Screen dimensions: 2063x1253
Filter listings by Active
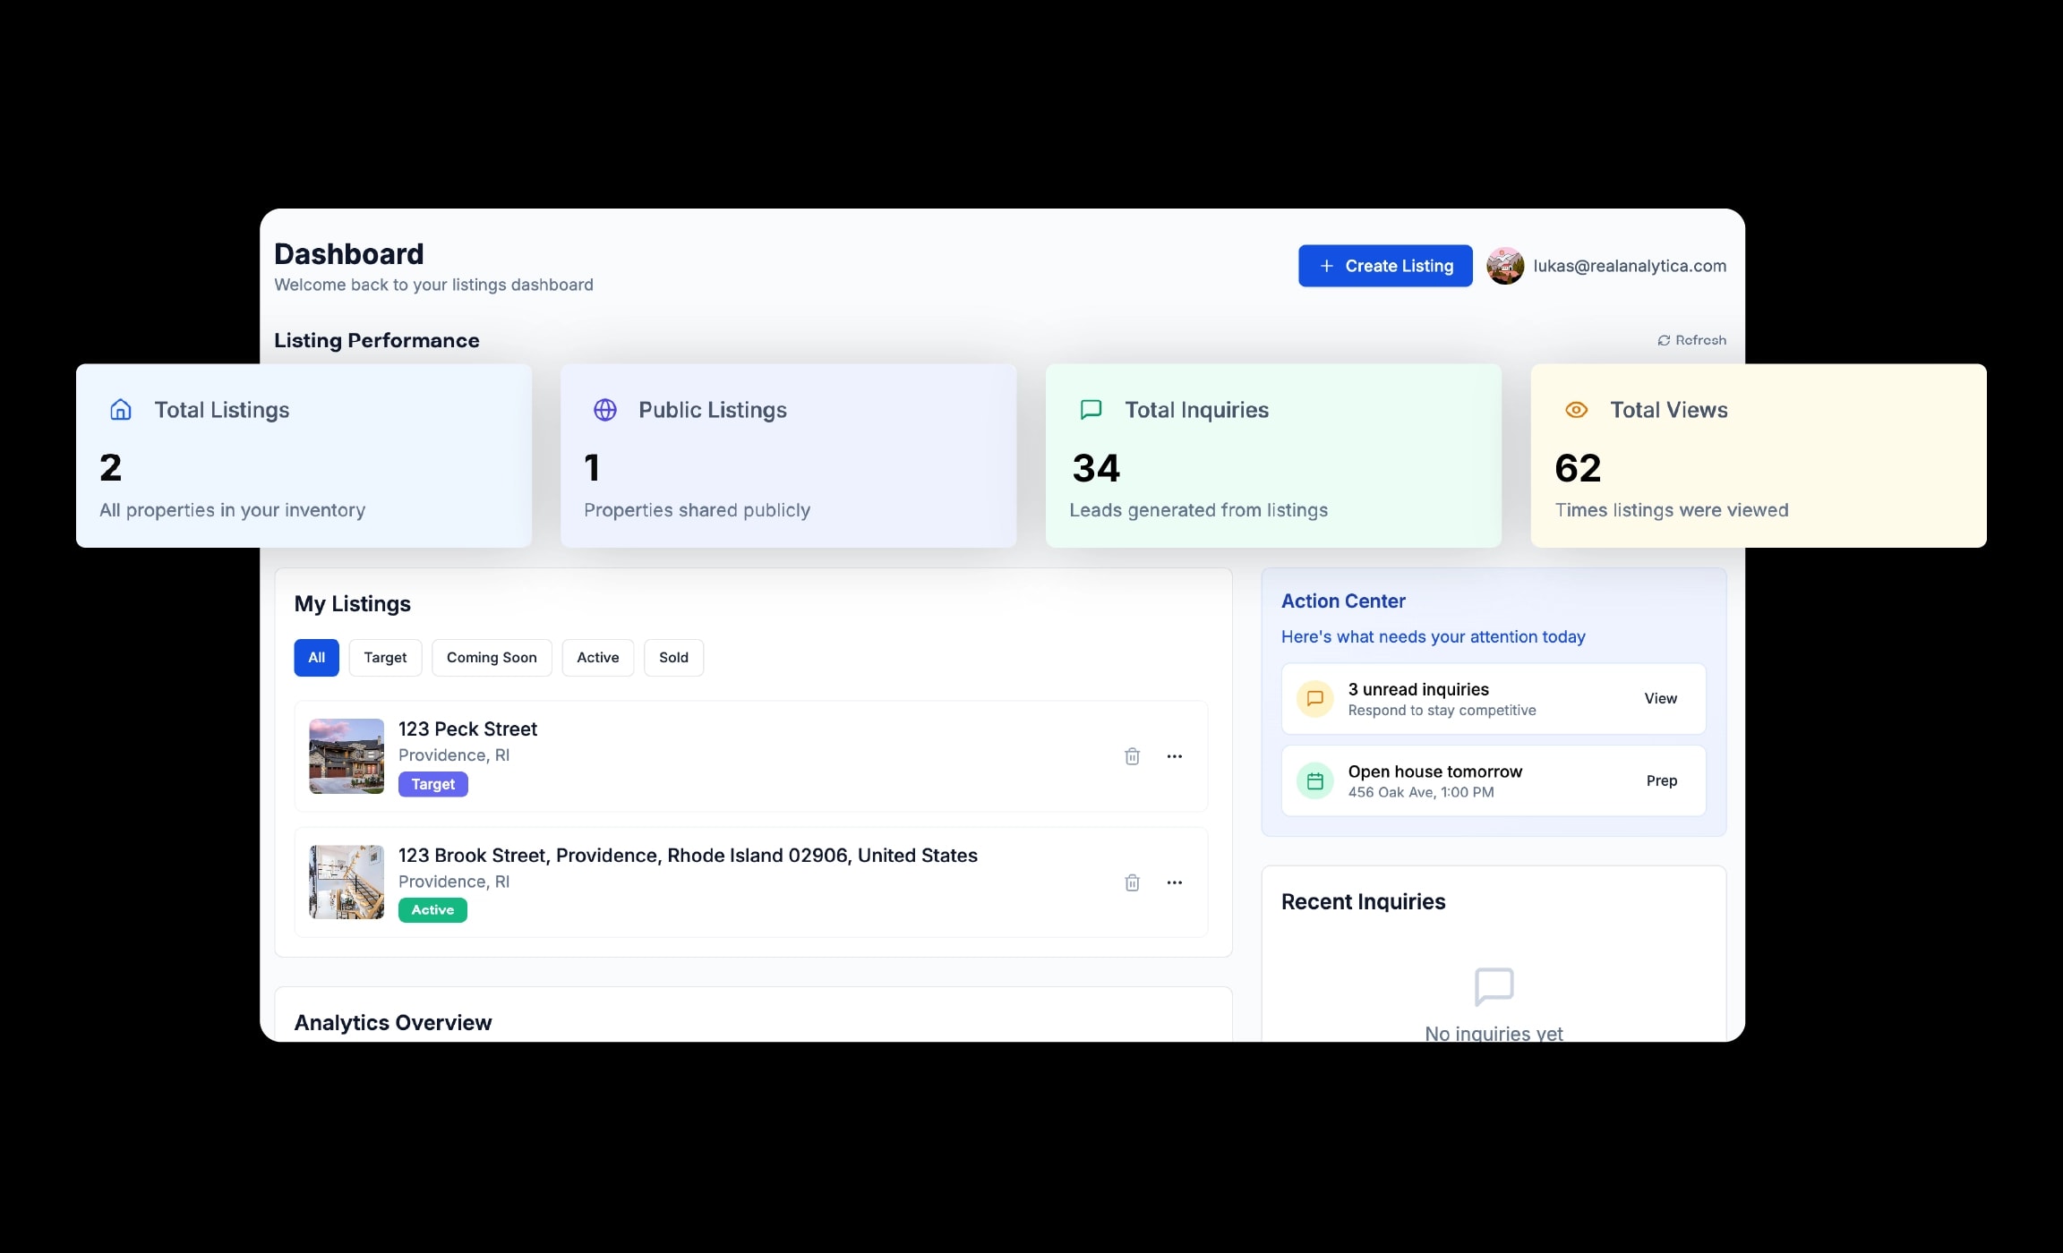click(598, 658)
